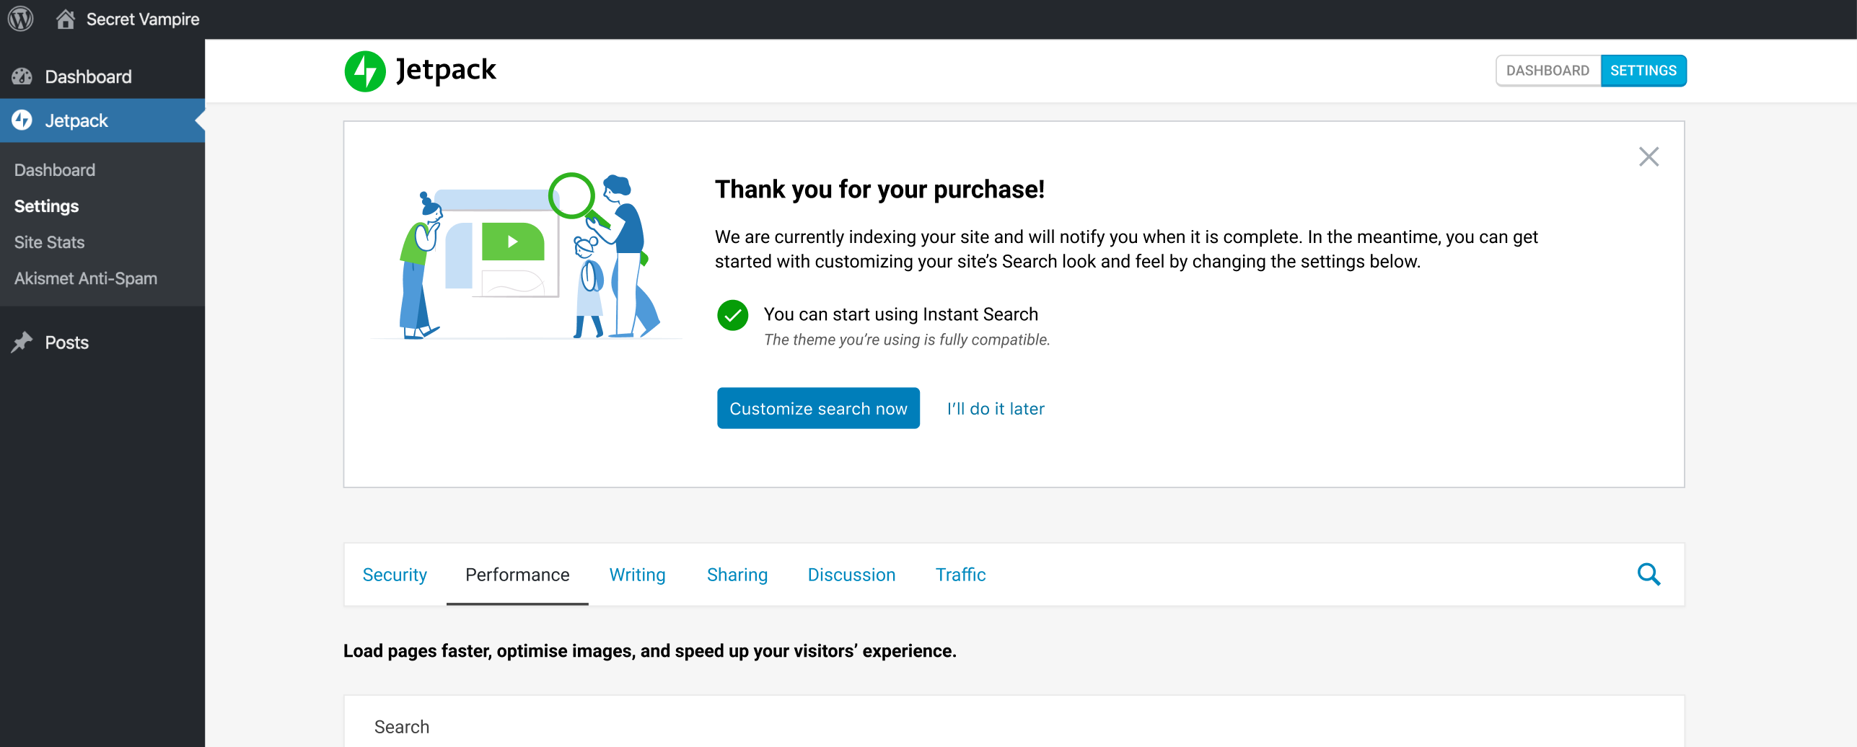Click theme is fully compatible note
Screen dimensions: 1857x747
pyautogui.click(x=907, y=340)
